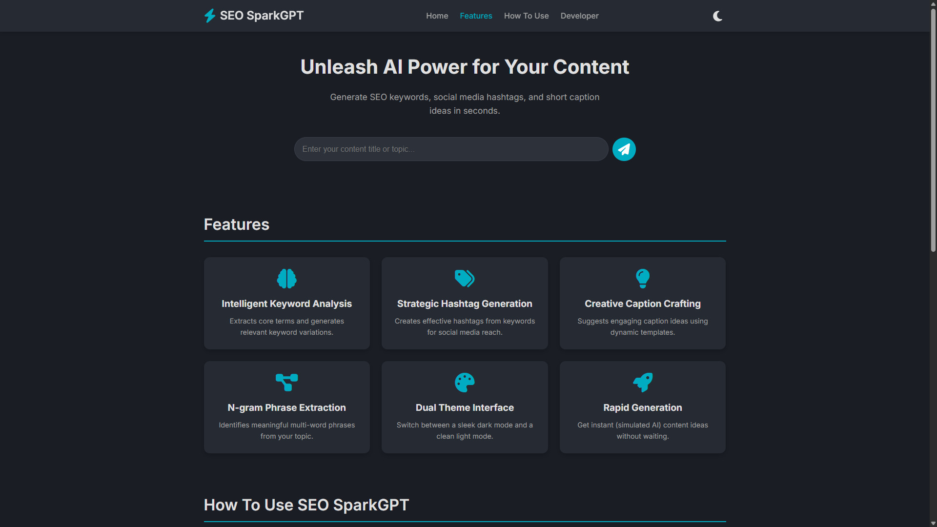937x527 pixels.
Task: Click the Rapid Generation card heading
Action: 642,407
